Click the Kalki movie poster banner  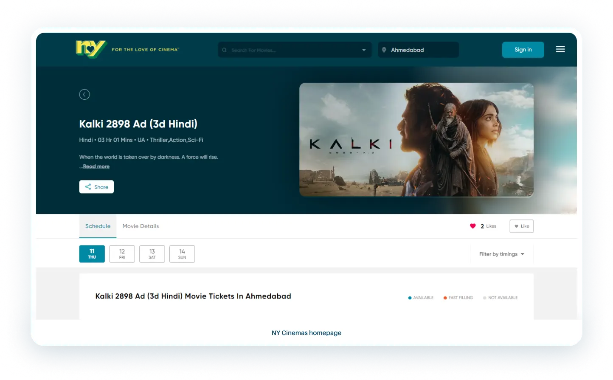[x=416, y=140]
